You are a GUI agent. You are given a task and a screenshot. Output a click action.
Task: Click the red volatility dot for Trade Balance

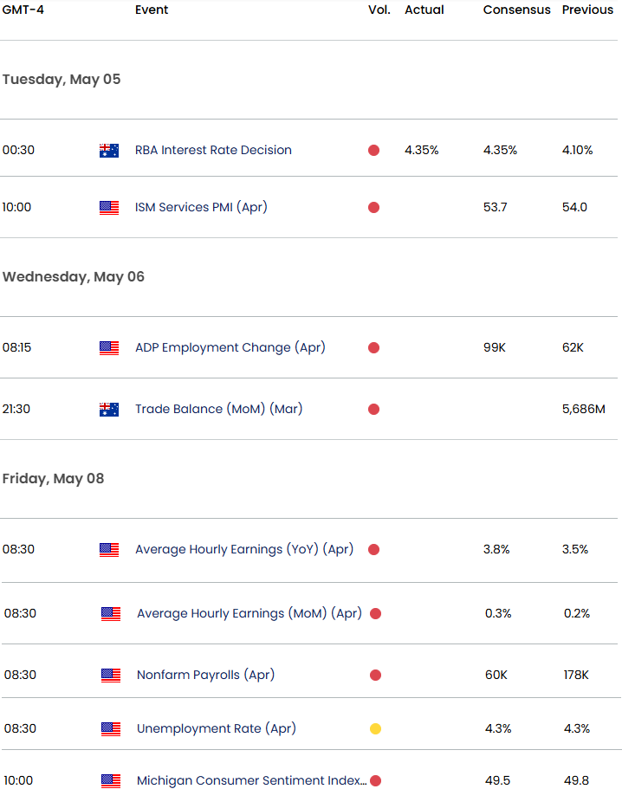pos(374,409)
